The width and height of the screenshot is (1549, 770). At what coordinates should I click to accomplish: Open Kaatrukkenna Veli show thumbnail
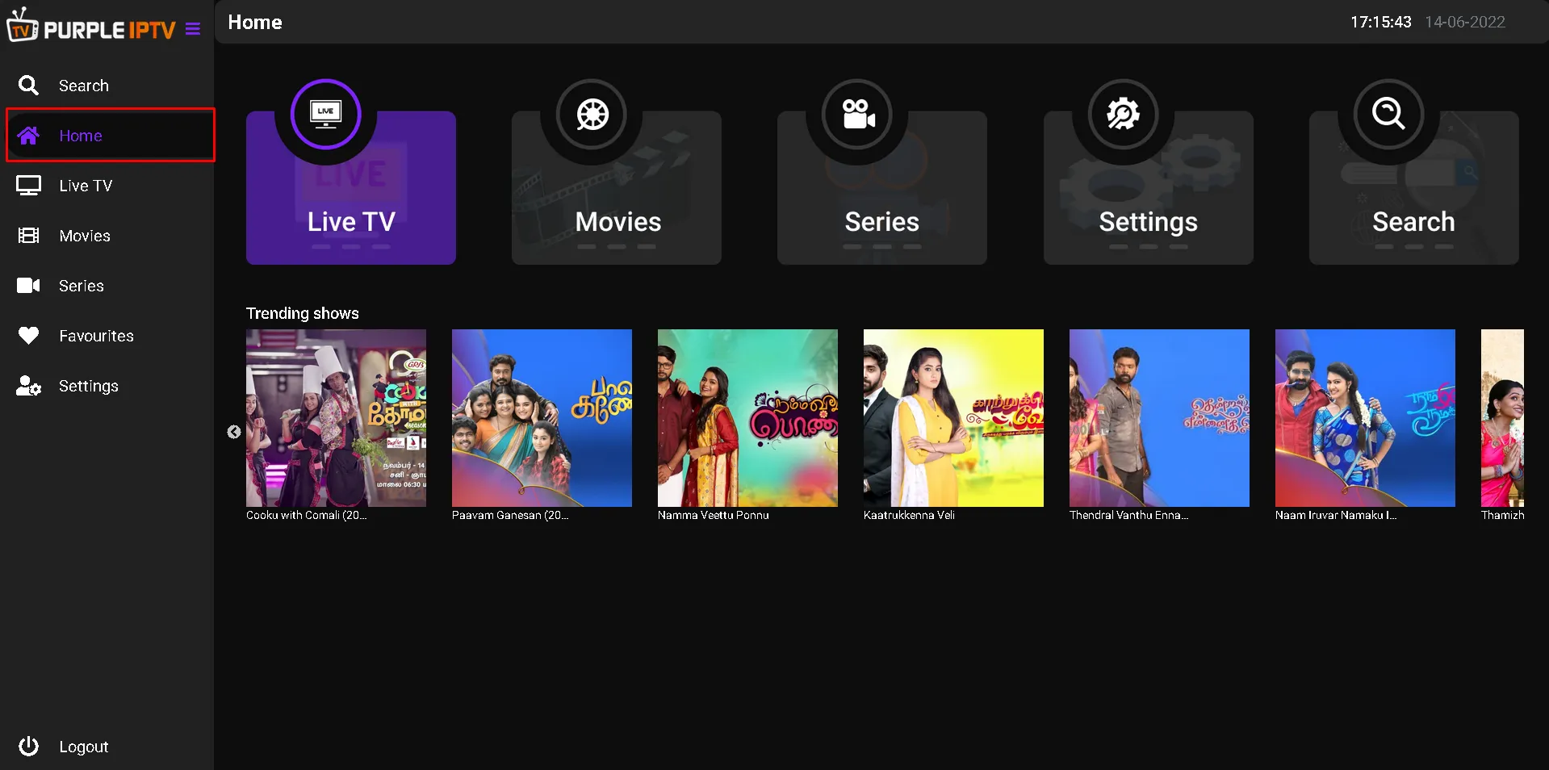tap(953, 418)
